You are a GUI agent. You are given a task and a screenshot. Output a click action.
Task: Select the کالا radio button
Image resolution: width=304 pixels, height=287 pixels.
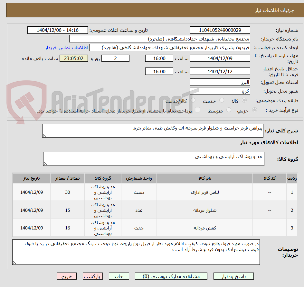click(x=244, y=100)
